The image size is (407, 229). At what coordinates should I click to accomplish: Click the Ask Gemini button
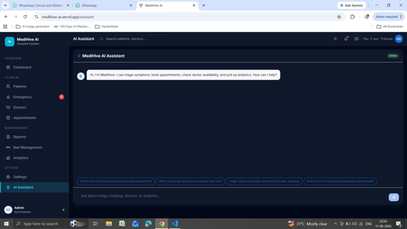(x=351, y=5)
